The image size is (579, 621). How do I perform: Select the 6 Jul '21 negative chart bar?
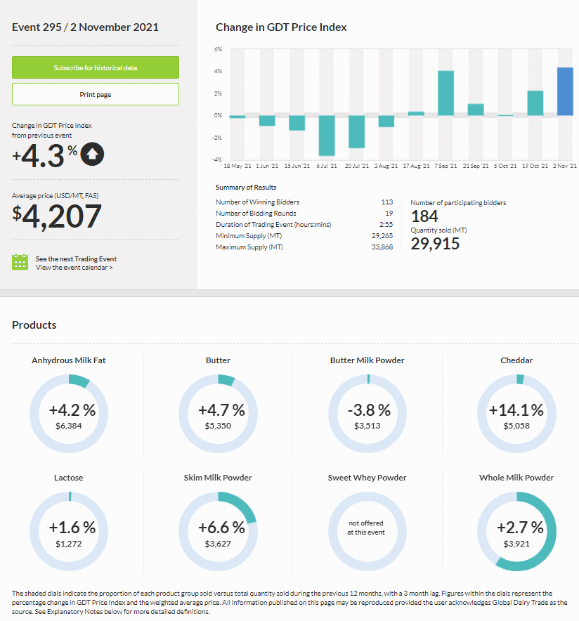(327, 136)
